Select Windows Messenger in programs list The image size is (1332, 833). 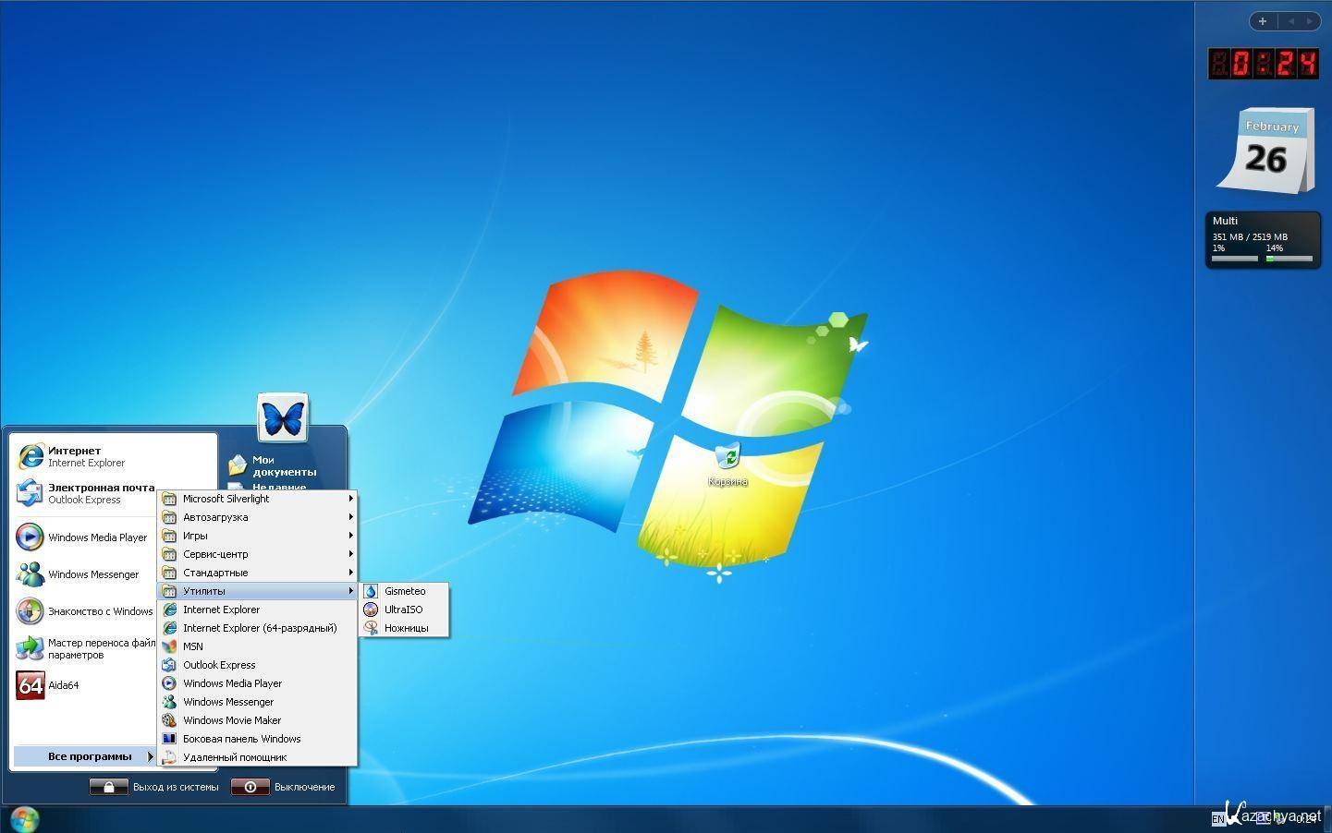258,702
